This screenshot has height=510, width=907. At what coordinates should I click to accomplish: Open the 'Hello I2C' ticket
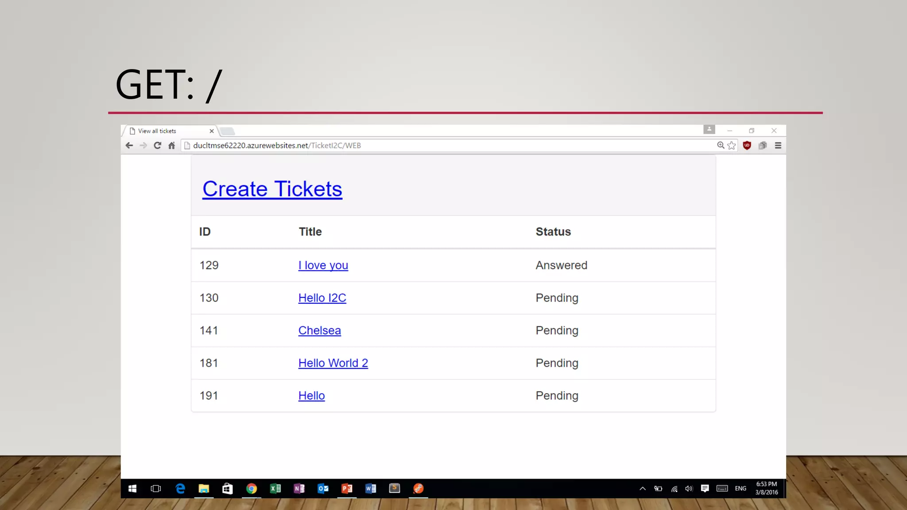[322, 298]
